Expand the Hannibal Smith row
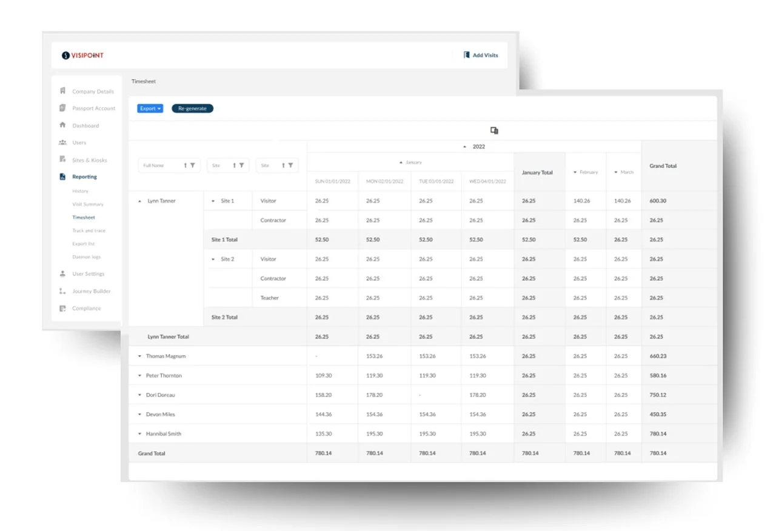The height and width of the screenshot is (531, 776). pyautogui.click(x=139, y=433)
